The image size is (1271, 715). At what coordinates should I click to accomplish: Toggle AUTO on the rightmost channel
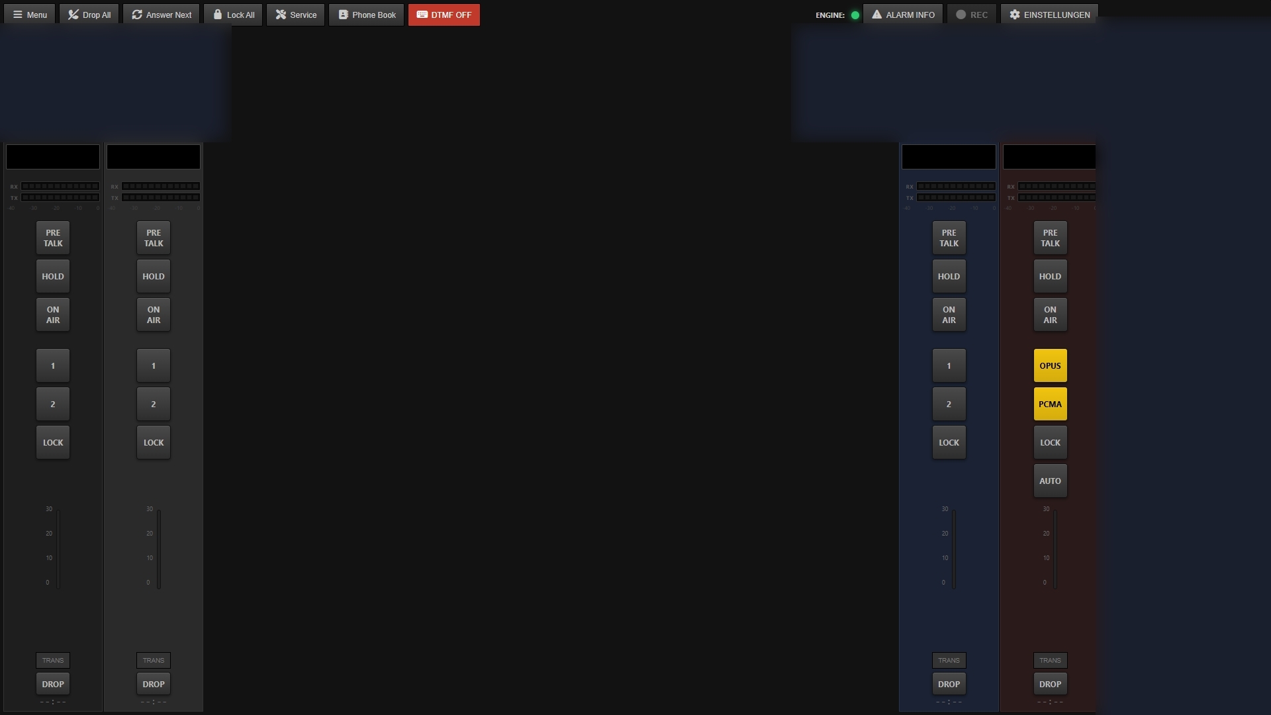(1050, 481)
